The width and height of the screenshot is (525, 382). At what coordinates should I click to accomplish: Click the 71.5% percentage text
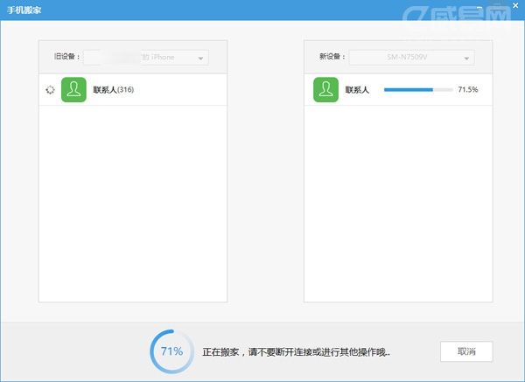tap(468, 89)
